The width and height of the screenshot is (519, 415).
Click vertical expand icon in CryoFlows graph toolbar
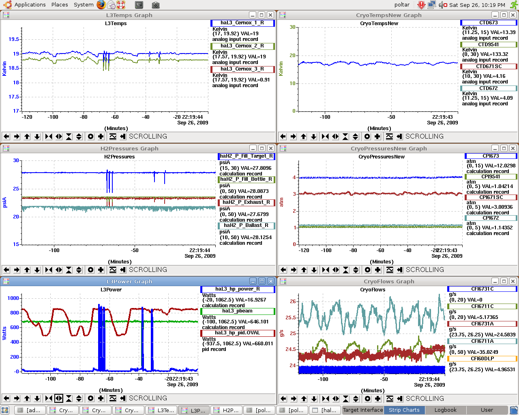[x=356, y=399]
